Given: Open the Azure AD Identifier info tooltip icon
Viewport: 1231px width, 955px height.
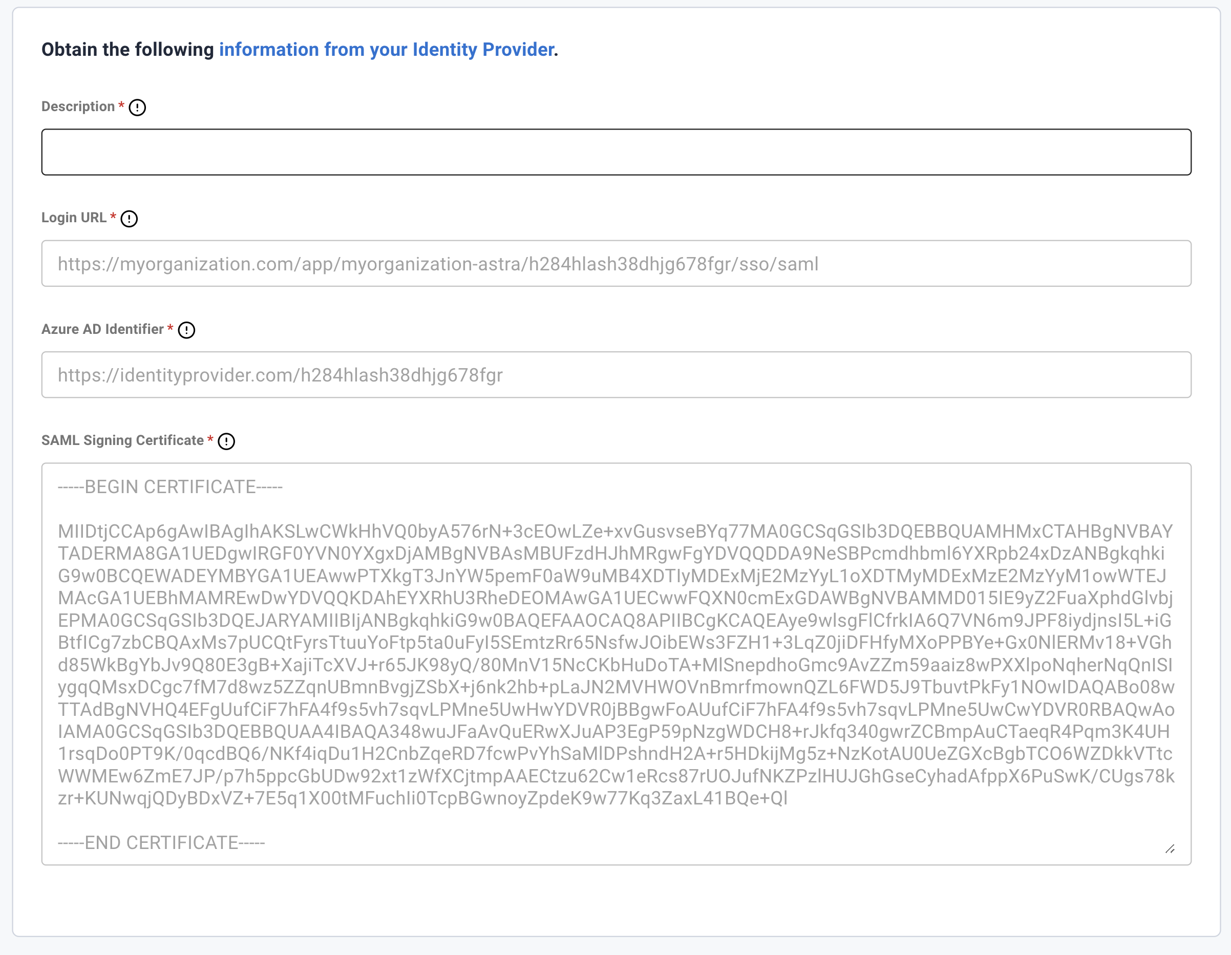Looking at the screenshot, I should [186, 330].
